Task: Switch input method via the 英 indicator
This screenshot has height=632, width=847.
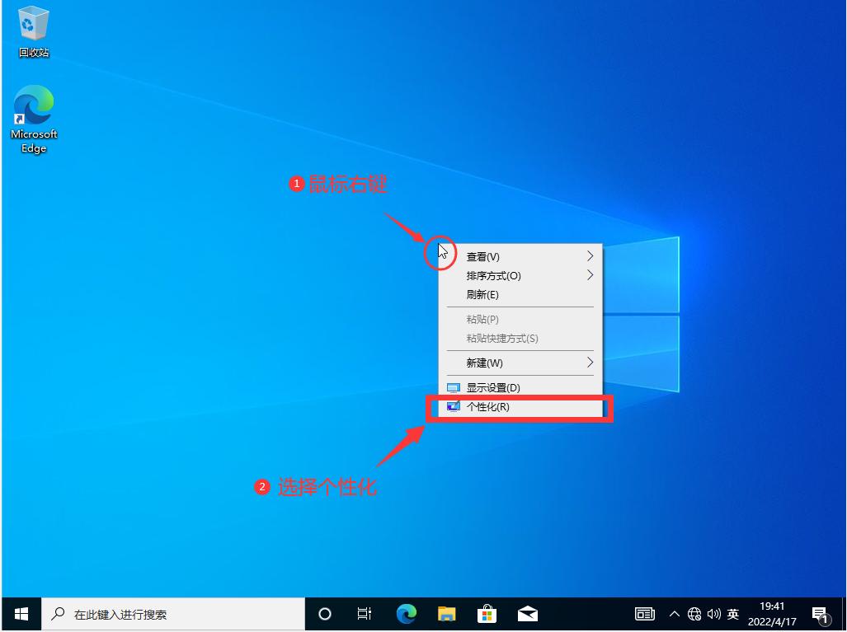Action: pos(732,613)
